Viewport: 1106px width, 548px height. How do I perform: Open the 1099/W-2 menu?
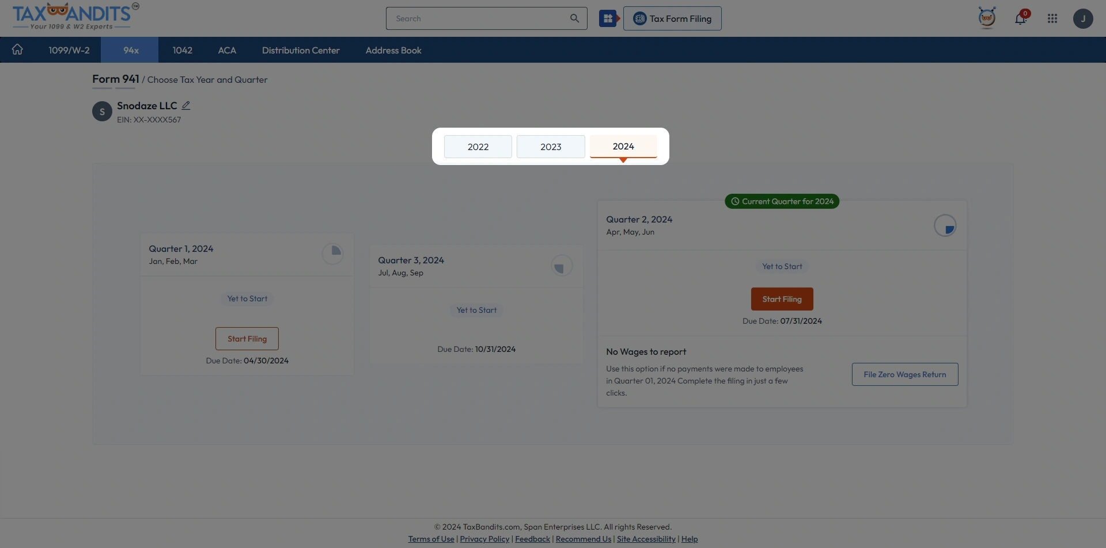pos(69,50)
